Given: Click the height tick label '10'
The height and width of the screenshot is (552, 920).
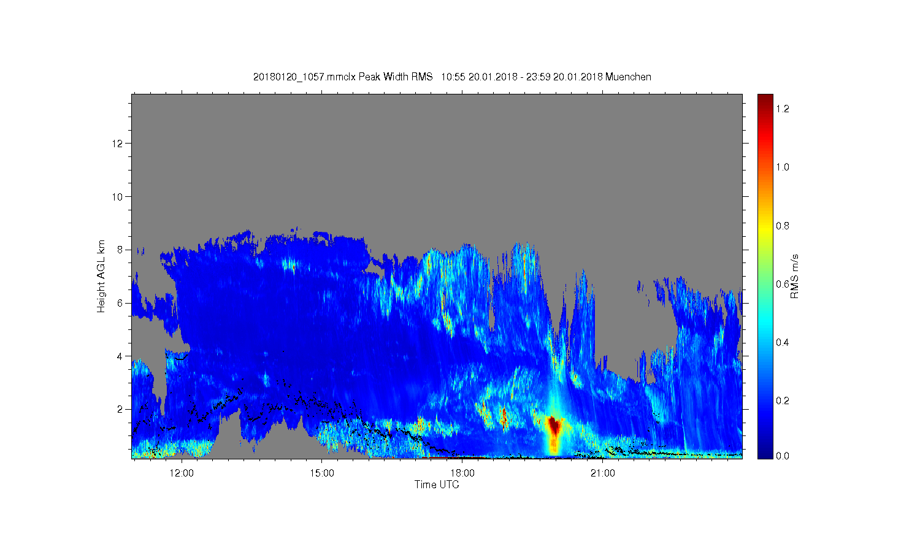Looking at the screenshot, I should tap(118, 197).
